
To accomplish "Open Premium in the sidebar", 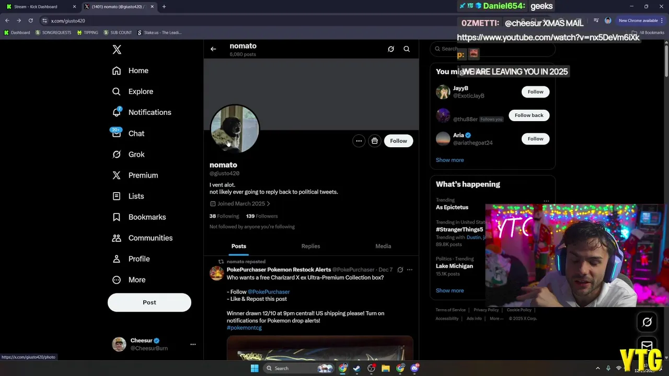I will [x=135, y=175].
